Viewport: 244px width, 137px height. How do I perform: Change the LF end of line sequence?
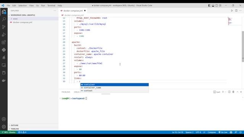pyautogui.click(x=204, y=132)
